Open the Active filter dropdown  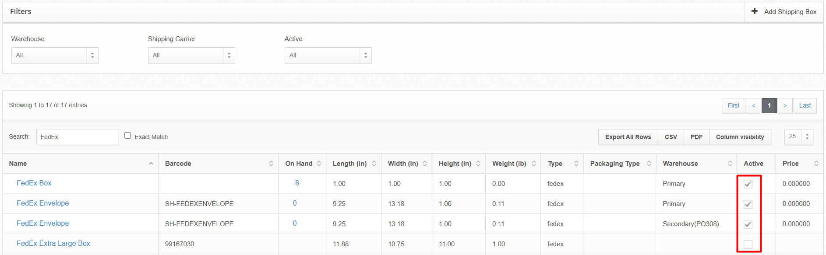pos(328,56)
